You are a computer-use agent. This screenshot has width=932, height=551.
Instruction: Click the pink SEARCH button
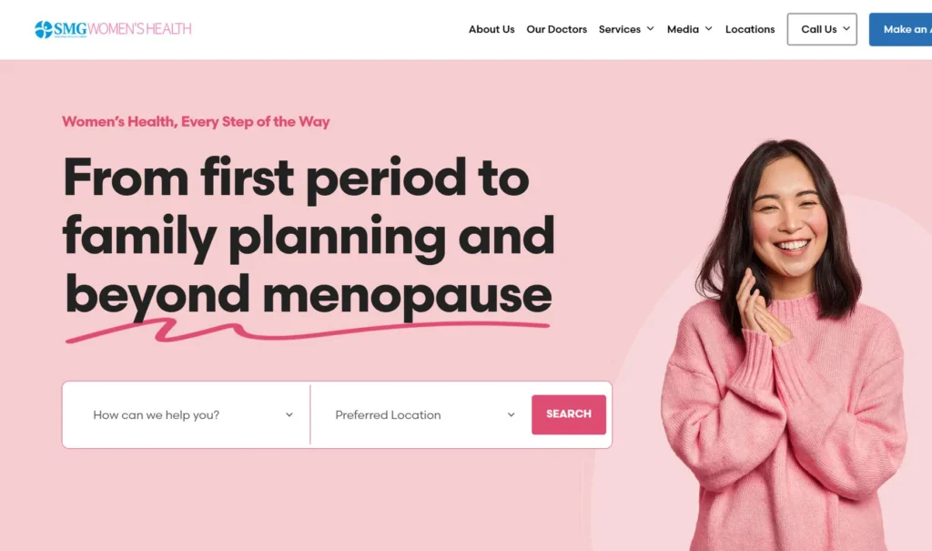point(569,414)
